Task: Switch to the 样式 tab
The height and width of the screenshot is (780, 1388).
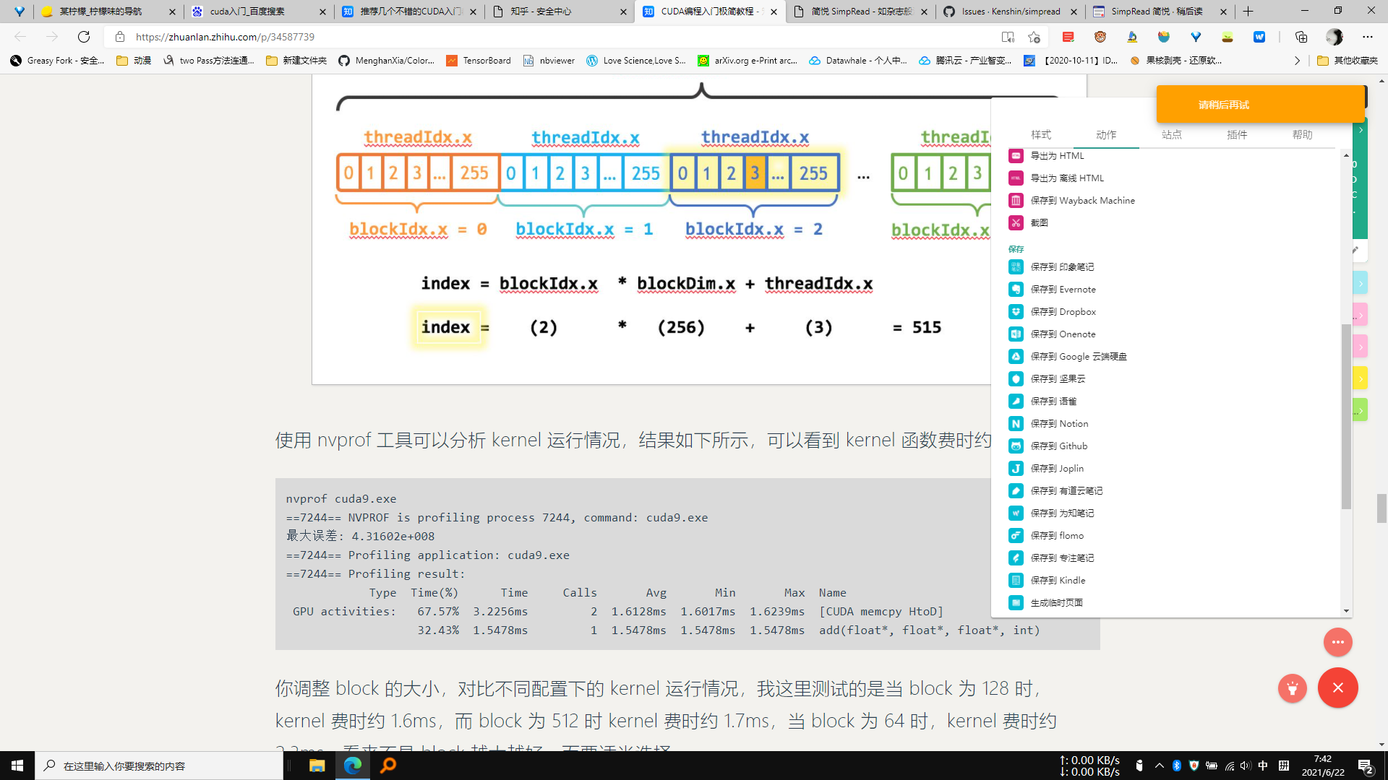Action: (1040, 135)
